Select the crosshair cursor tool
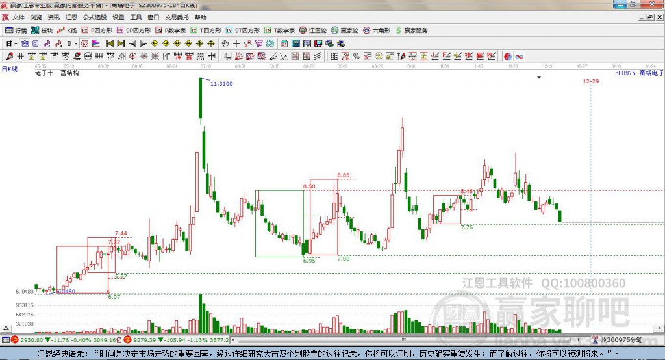Image resolution: width=665 pixels, height=360 pixels. click(x=236, y=44)
